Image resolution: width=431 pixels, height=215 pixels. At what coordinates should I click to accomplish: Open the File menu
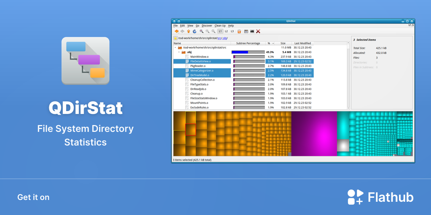[x=176, y=26]
